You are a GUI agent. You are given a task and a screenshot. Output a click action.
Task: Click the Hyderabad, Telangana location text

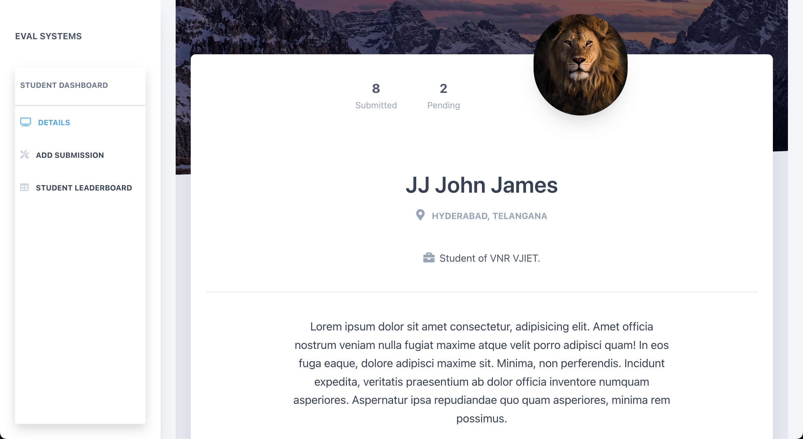(489, 216)
